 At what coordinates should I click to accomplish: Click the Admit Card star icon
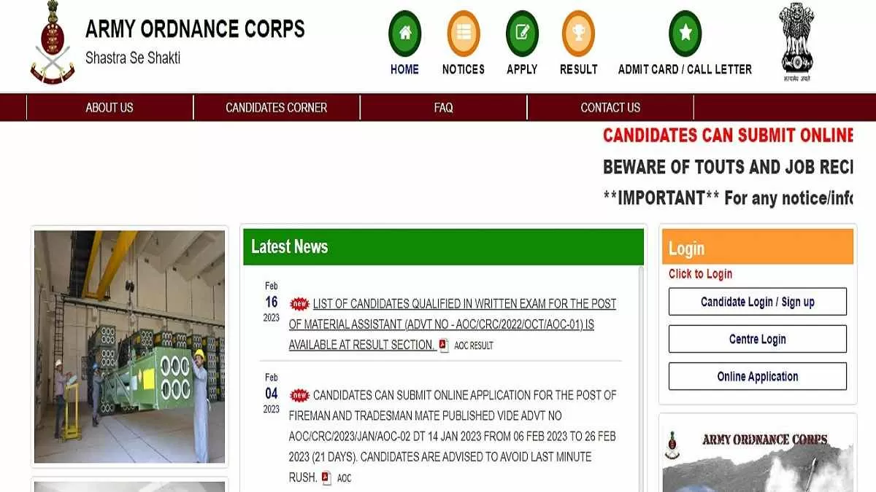pyautogui.click(x=685, y=33)
